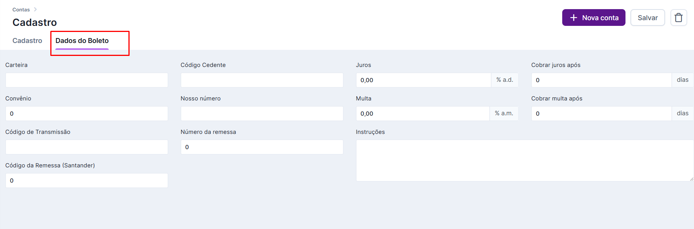Click the Convênio input field
Viewport: 694px width, 229px height.
click(87, 114)
